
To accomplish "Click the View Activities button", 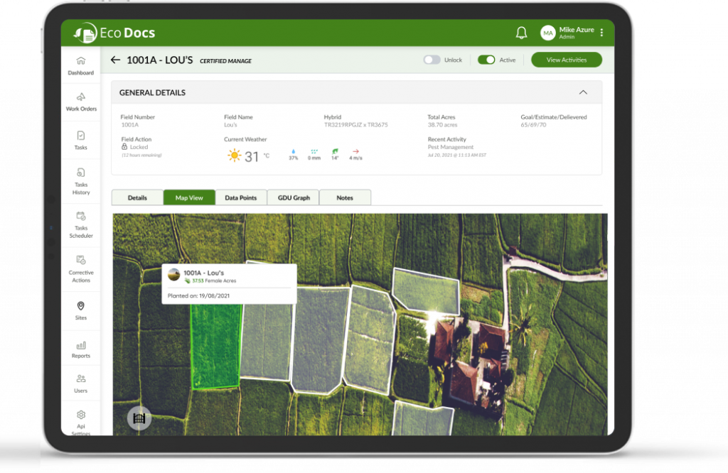I will tap(566, 60).
